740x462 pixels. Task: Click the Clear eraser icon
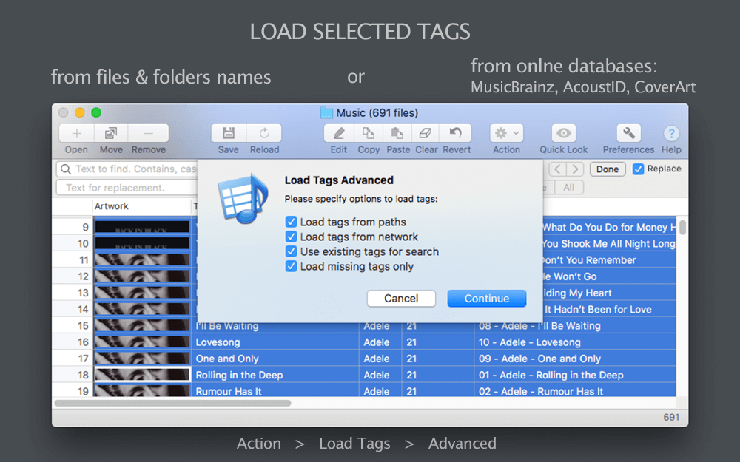425,134
